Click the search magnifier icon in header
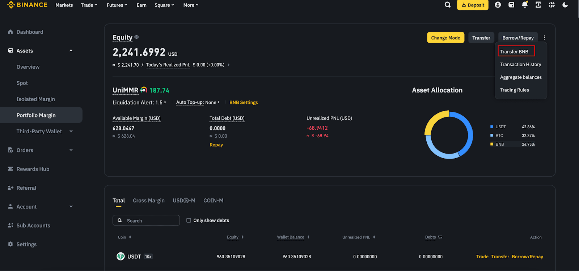Image resolution: width=579 pixels, height=271 pixels. [x=448, y=5]
